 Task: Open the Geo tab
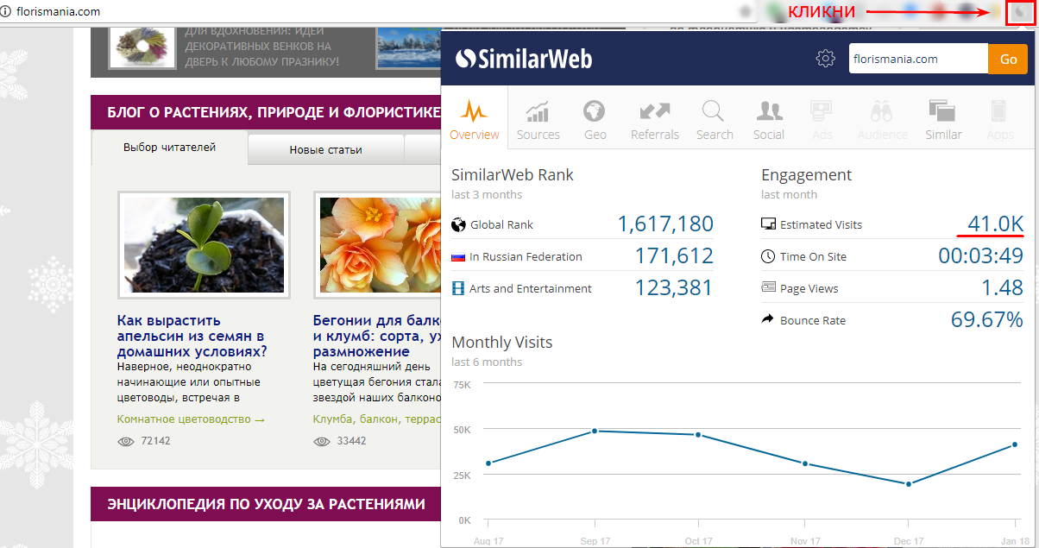point(595,119)
